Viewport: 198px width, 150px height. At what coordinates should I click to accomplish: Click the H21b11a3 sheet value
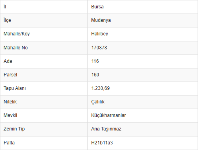[102, 143]
